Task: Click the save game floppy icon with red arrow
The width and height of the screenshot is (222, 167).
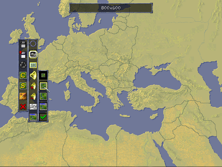Action: click(x=23, y=55)
